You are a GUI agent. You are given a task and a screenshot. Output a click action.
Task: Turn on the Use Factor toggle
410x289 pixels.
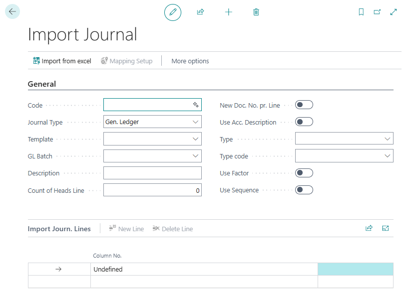point(304,173)
